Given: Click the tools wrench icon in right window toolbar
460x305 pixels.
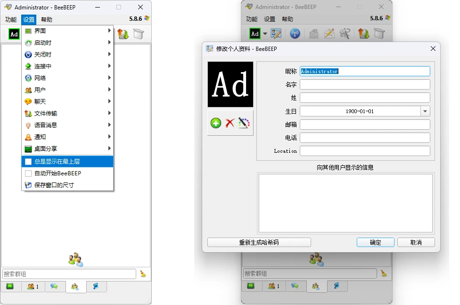Looking at the screenshot, I should click(x=345, y=33).
